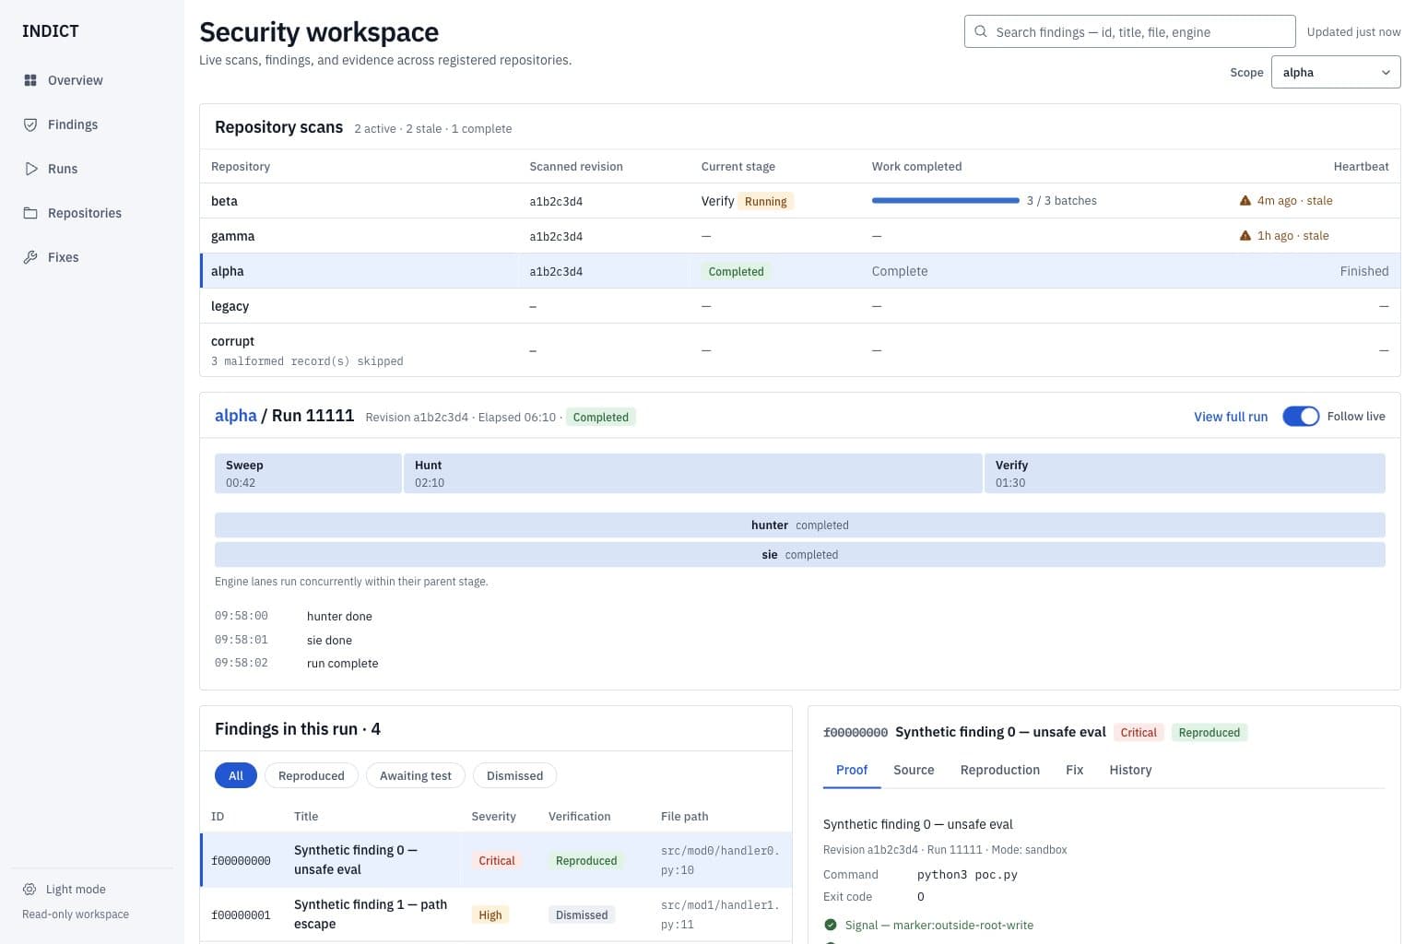1416x944 pixels.
Task: Click the Runs play icon
Action: point(30,169)
